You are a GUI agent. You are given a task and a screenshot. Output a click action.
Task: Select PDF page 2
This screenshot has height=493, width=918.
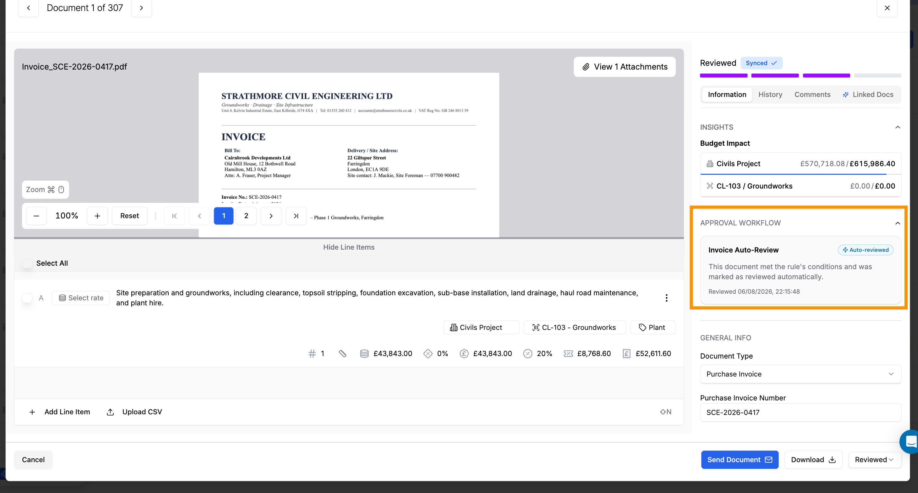pyautogui.click(x=246, y=216)
